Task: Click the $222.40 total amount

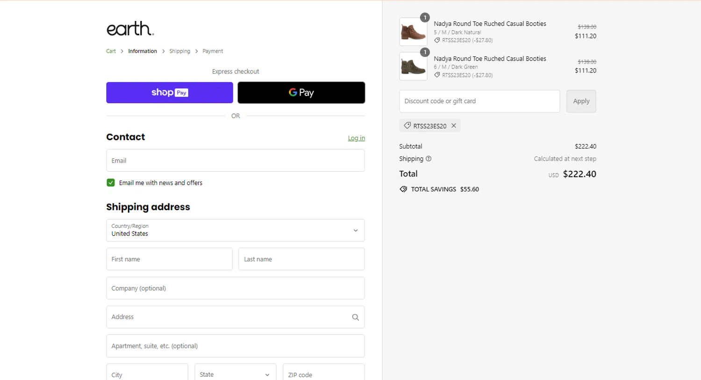Action: point(579,174)
